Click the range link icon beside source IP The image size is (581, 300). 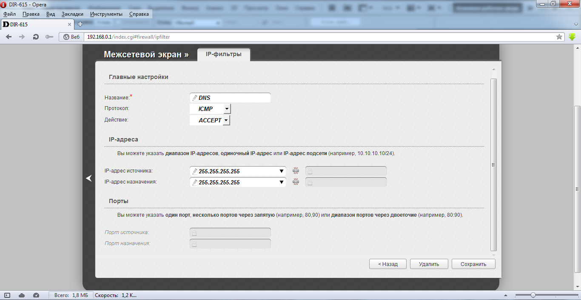296,171
